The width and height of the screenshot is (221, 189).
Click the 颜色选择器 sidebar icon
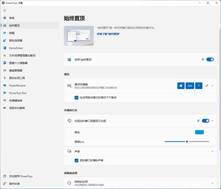click(5, 40)
